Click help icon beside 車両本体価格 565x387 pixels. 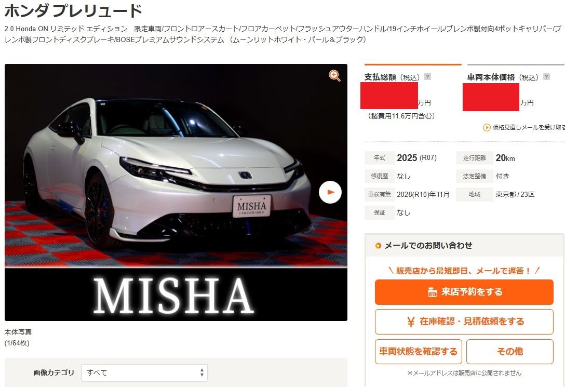click(x=546, y=77)
